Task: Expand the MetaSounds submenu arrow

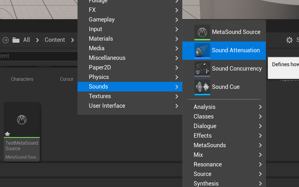Action: click(x=260, y=145)
